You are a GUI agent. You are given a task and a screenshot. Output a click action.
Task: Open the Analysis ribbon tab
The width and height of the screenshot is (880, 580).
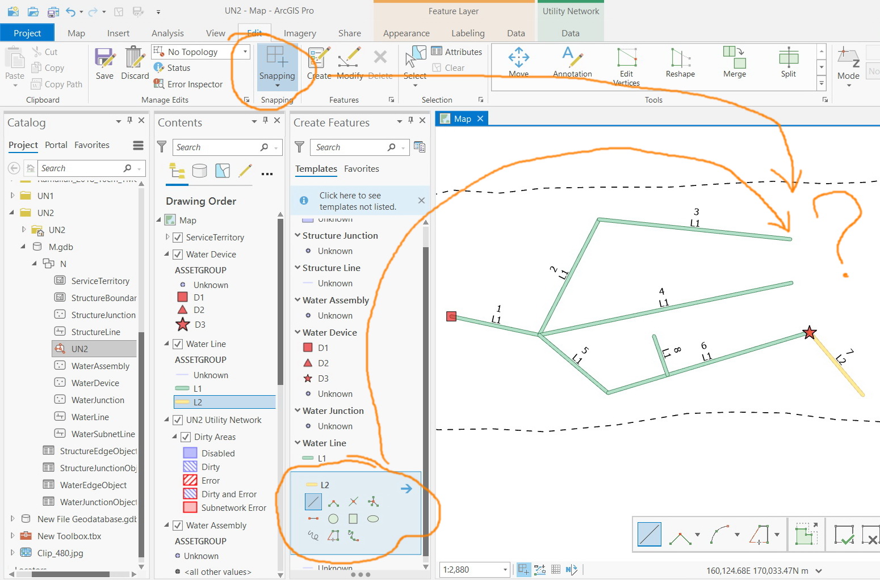click(x=167, y=33)
